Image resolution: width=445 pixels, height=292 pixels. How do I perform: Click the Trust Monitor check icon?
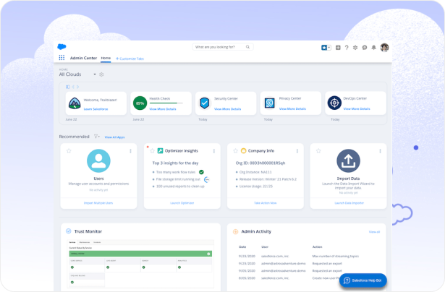pyautogui.click(x=69, y=231)
